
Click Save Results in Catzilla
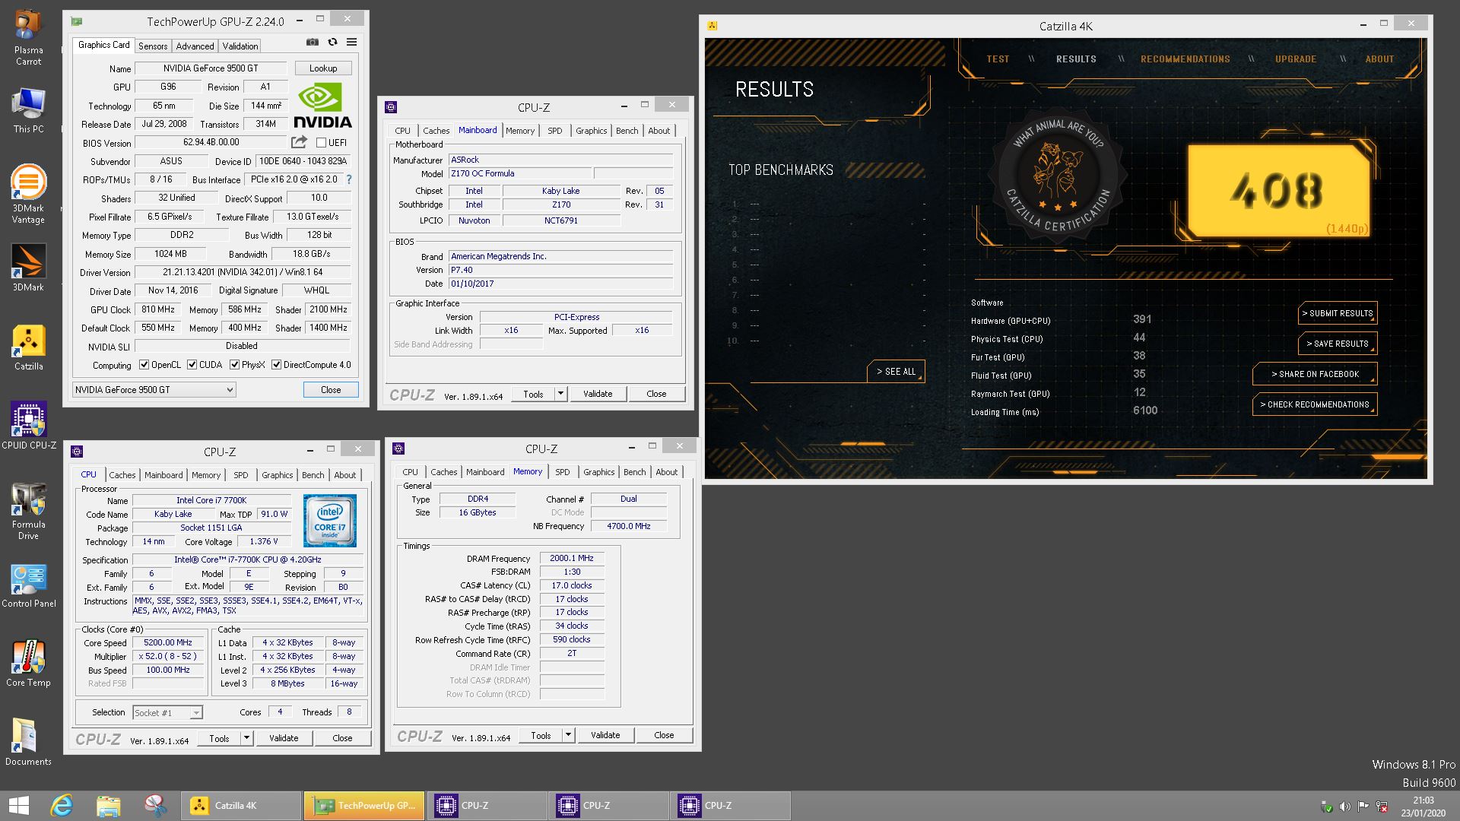click(1338, 344)
